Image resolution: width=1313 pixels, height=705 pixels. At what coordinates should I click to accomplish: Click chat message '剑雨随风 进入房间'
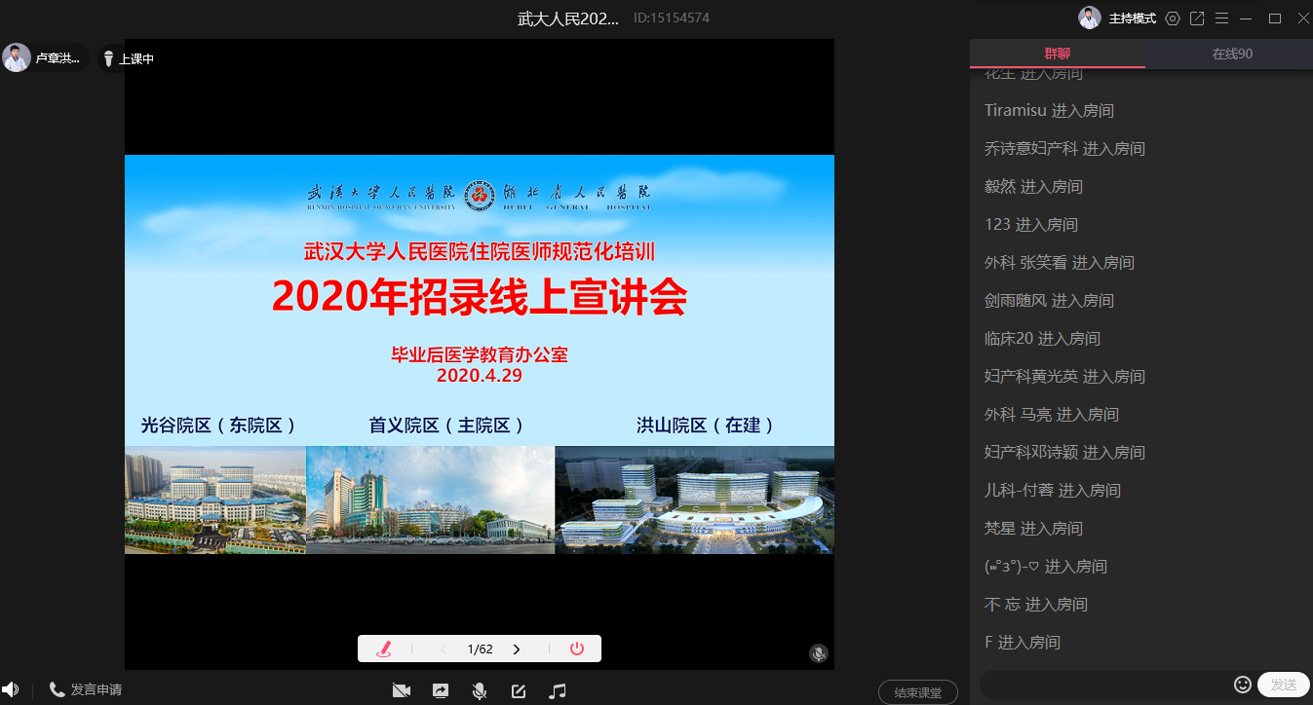(1049, 300)
